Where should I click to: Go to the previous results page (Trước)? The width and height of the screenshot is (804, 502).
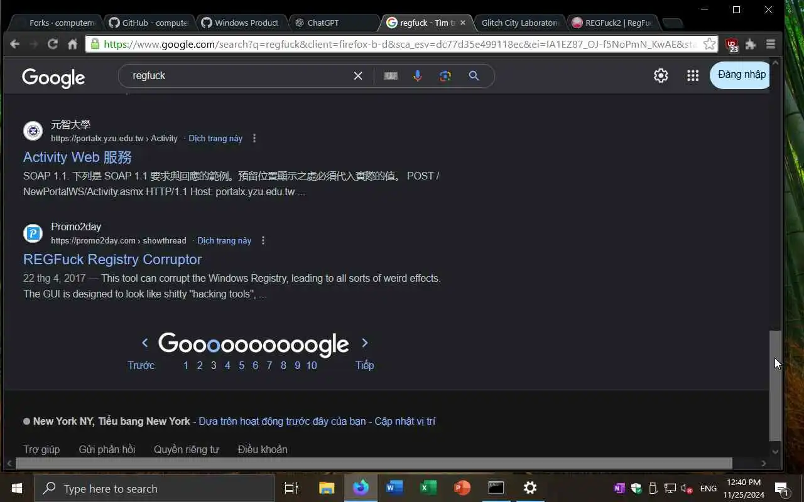click(141, 365)
